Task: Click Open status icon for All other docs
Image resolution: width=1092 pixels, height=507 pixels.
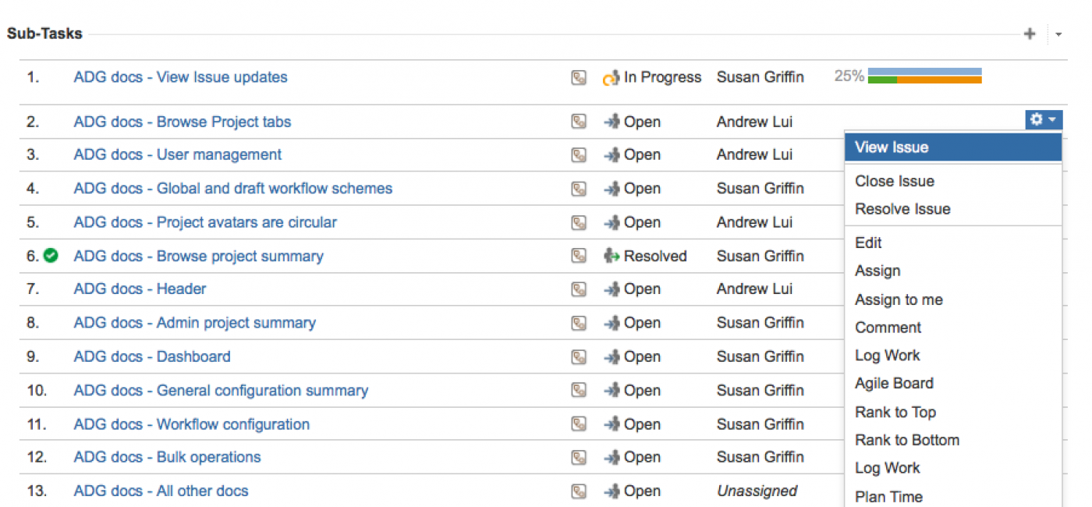Action: pos(612,491)
